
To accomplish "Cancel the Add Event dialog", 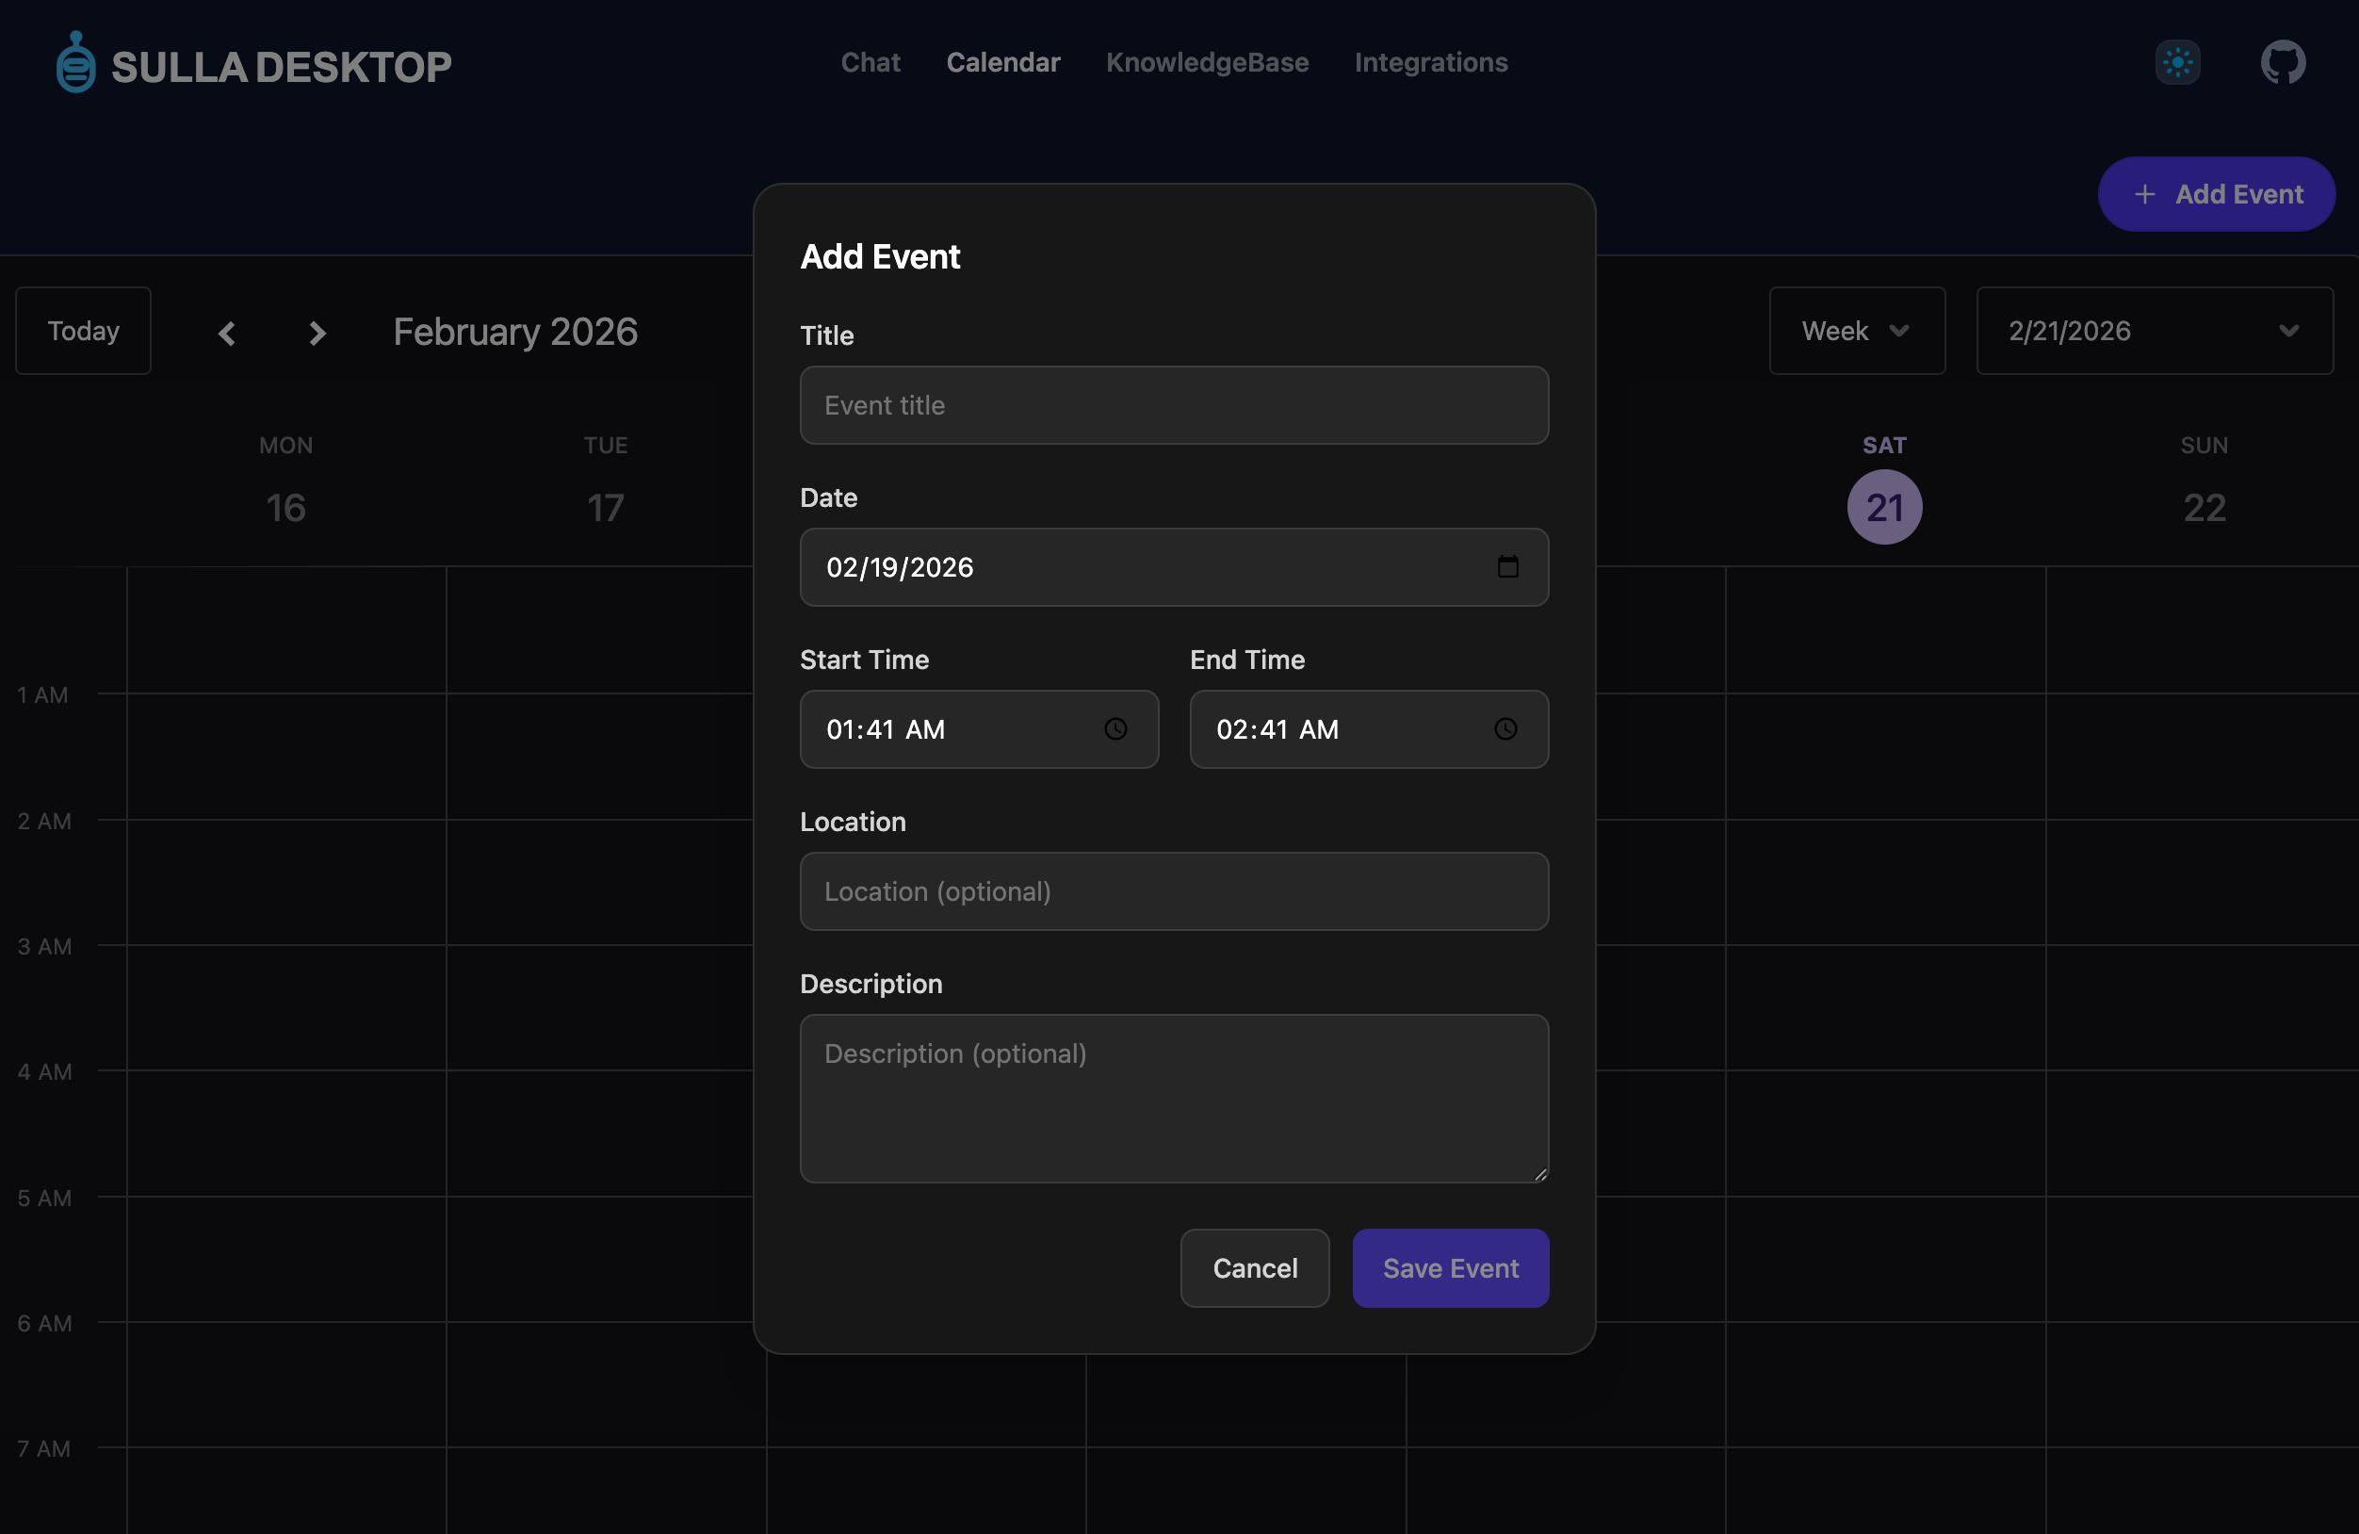I will [1254, 1268].
